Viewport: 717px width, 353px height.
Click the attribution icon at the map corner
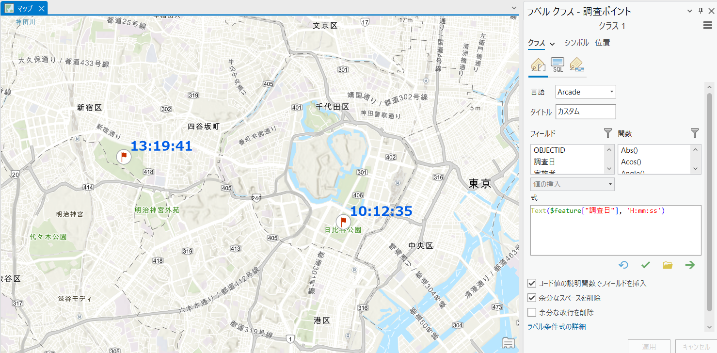[x=508, y=343]
